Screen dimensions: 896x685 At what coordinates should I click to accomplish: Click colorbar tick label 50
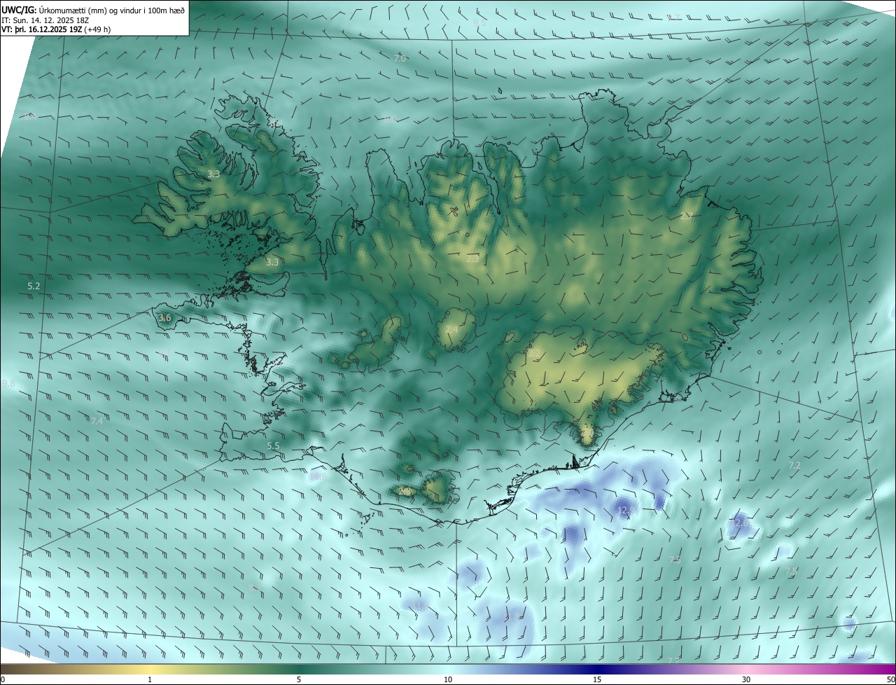point(890,679)
